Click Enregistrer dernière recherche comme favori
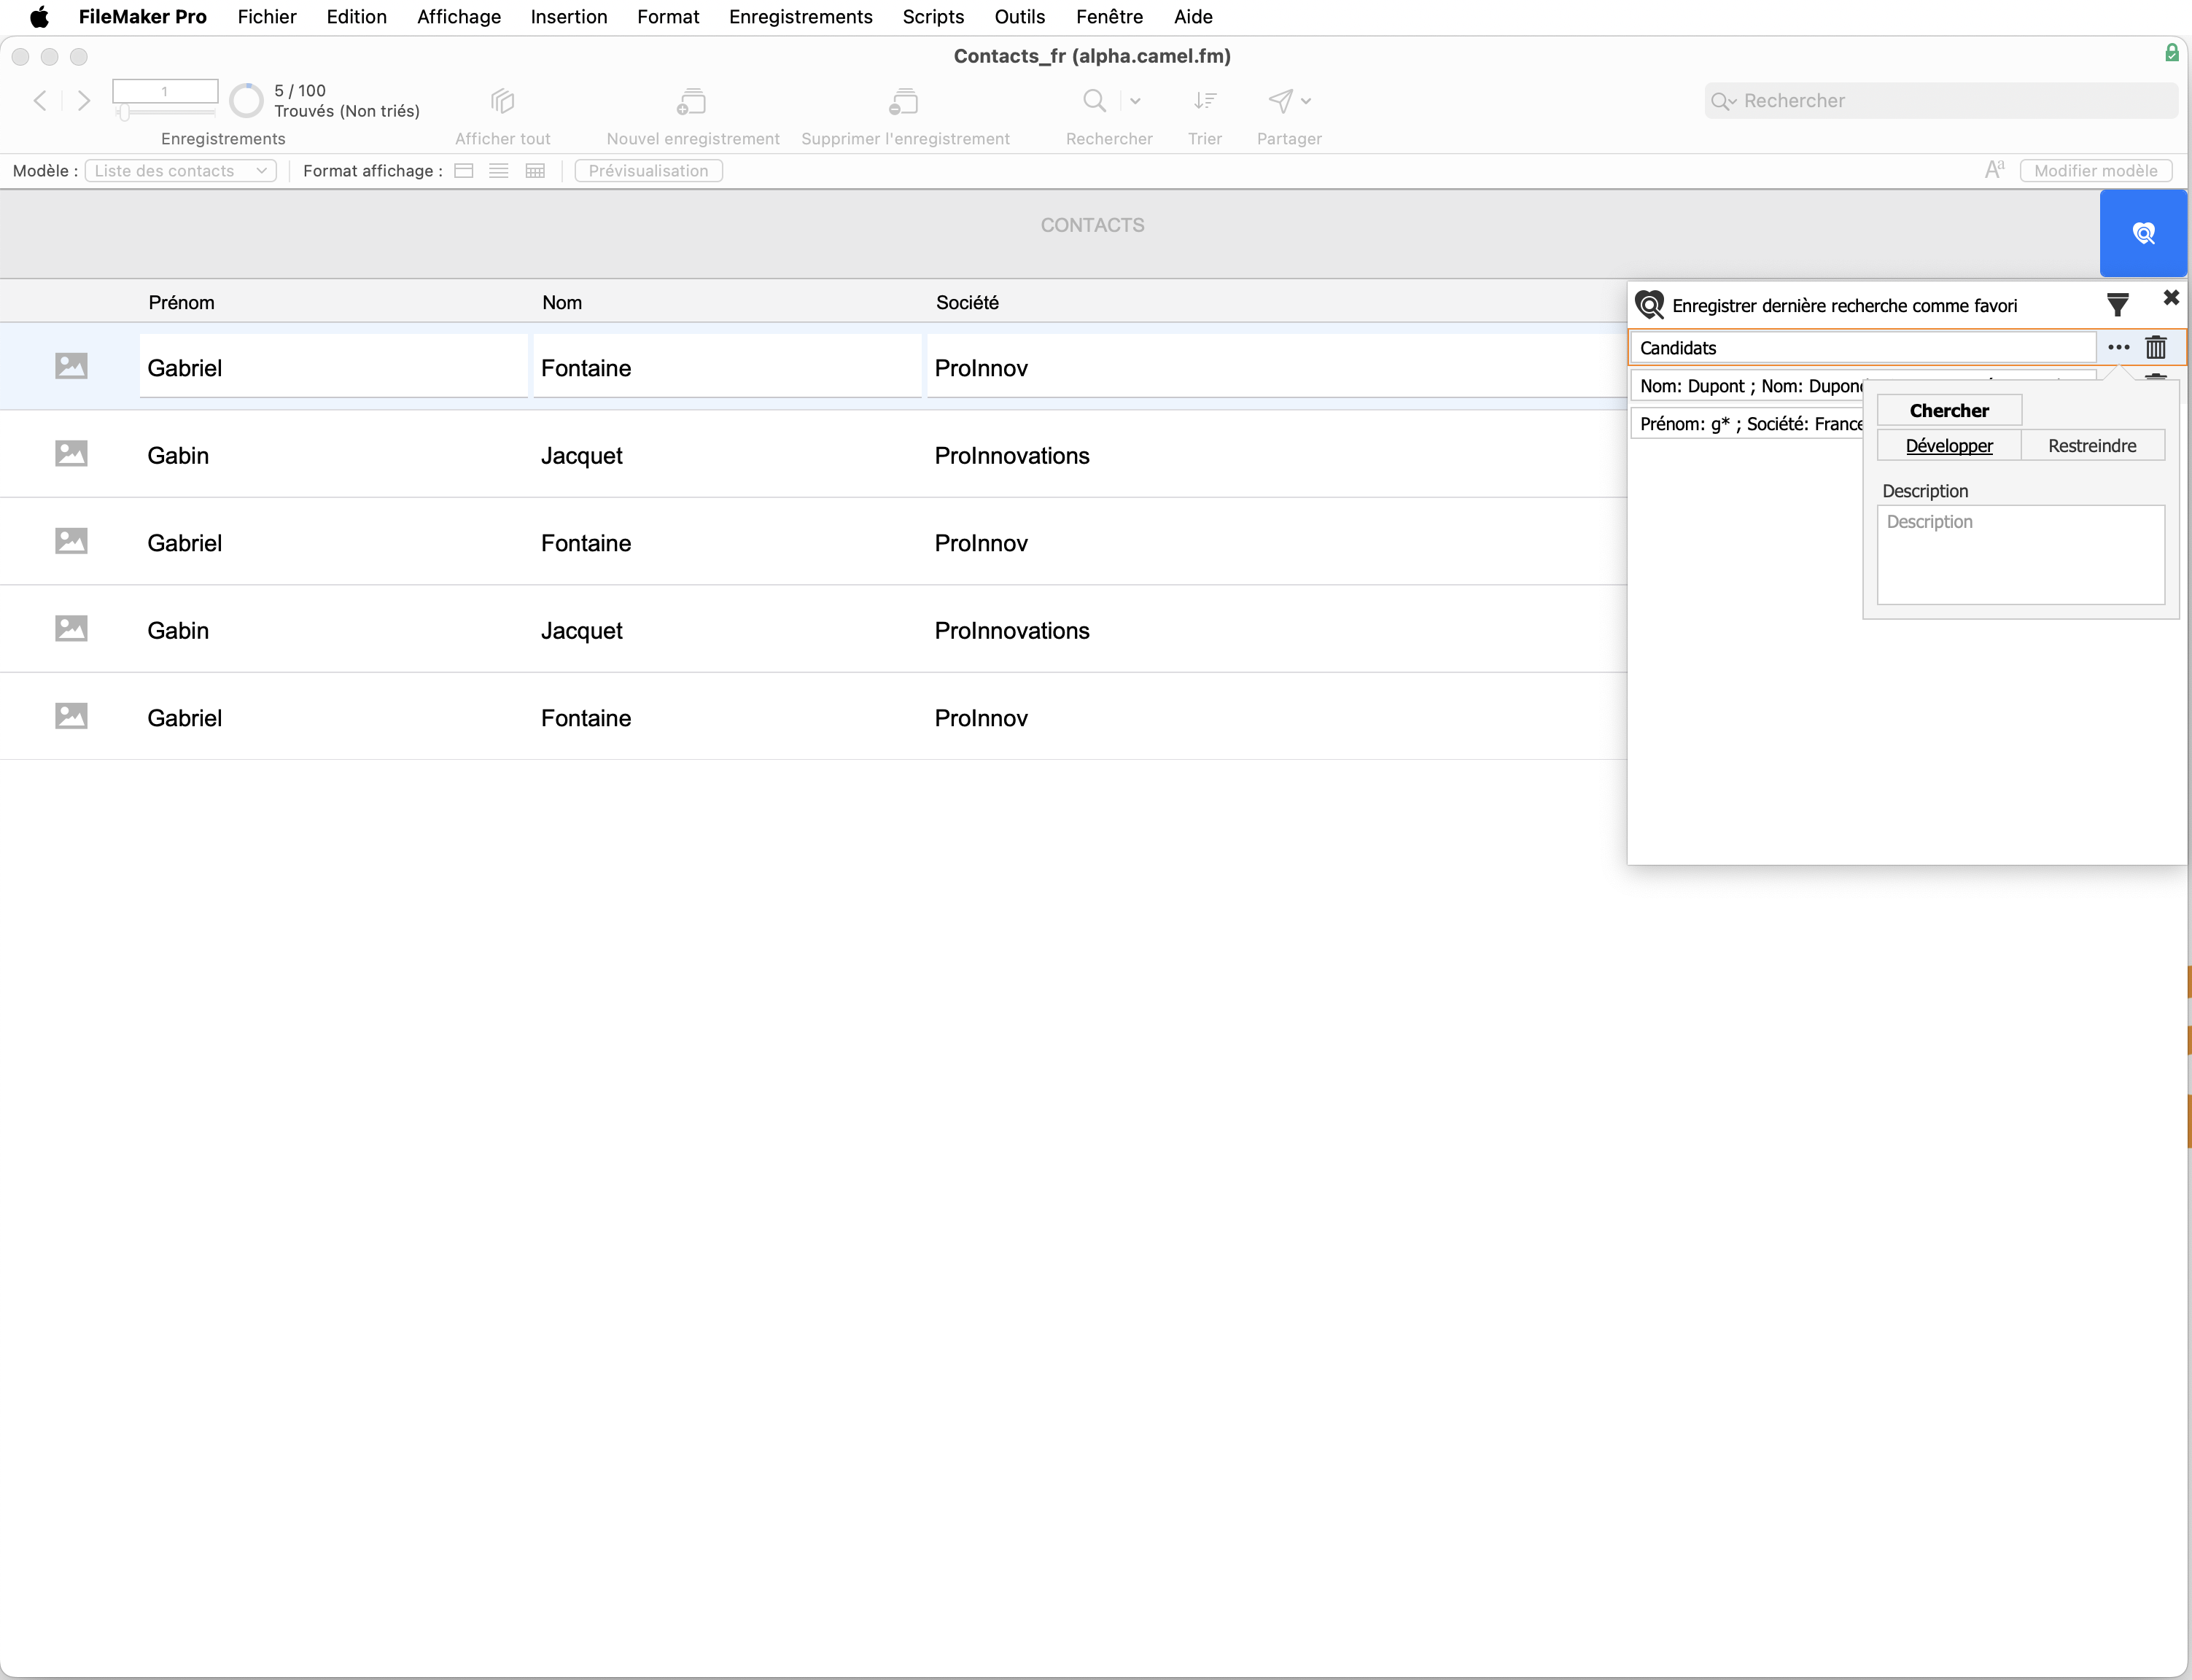The image size is (2192, 1680). [1844, 306]
